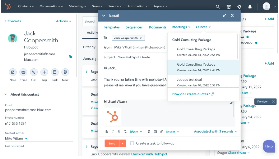Click the snippet icon next to More
The height and width of the screenshot is (159, 279).
tap(149, 132)
